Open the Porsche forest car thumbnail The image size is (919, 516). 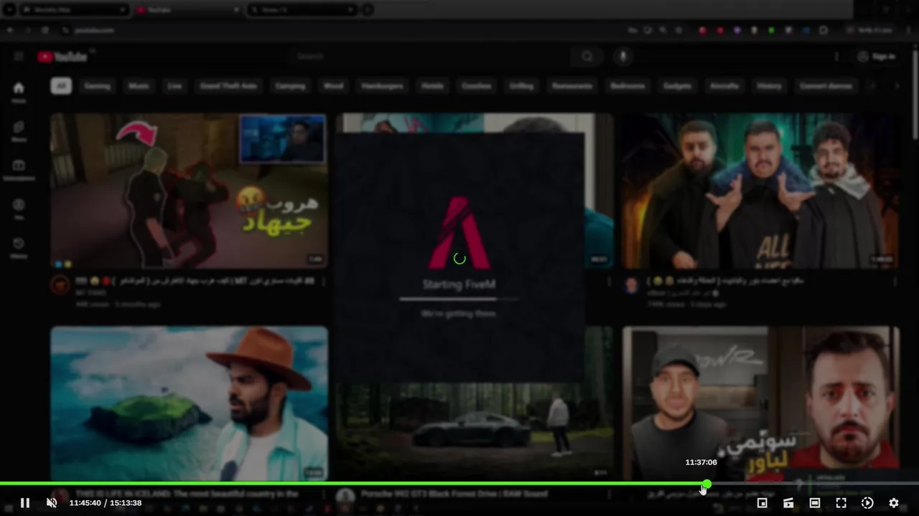(474, 431)
